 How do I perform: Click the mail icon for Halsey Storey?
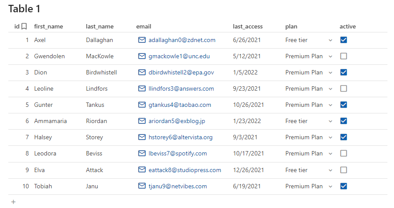[x=142, y=137]
